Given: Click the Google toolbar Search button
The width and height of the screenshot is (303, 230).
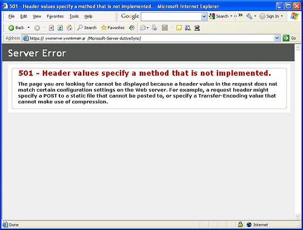Looking at the screenshot, I should pyautogui.click(x=219, y=16).
